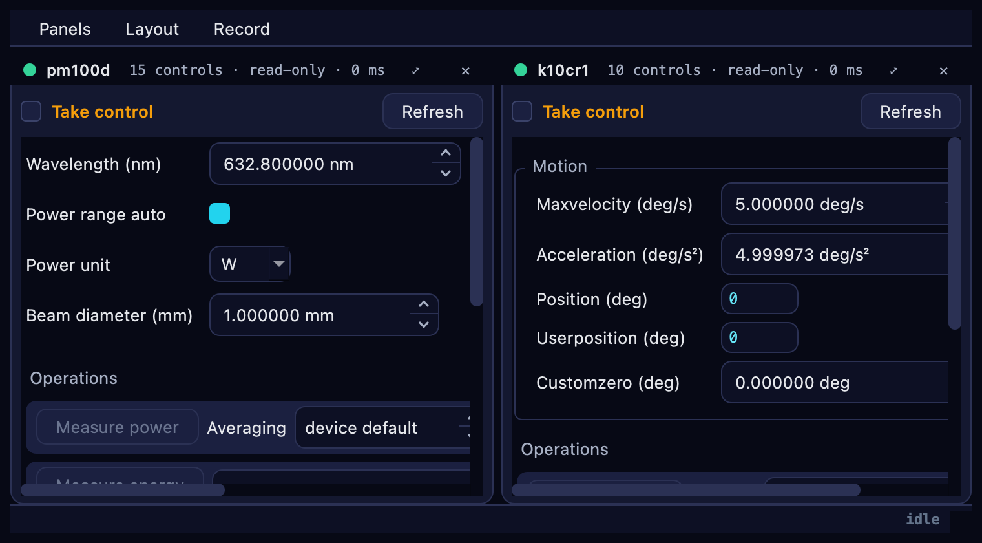The height and width of the screenshot is (543, 982).
Task: Click the Wavelength 632.800000 nm field
Action: pos(335,164)
